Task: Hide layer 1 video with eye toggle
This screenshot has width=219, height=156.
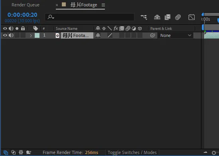Action: [x=5, y=35]
